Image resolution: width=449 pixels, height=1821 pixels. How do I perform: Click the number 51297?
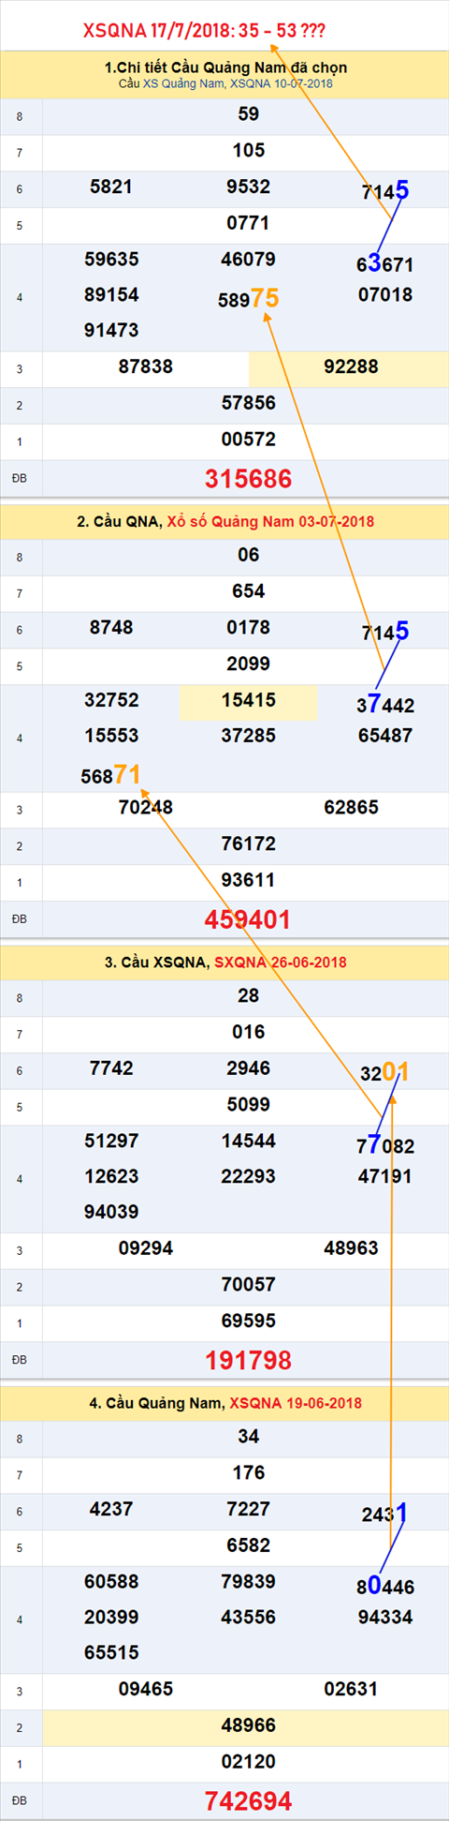click(111, 1141)
